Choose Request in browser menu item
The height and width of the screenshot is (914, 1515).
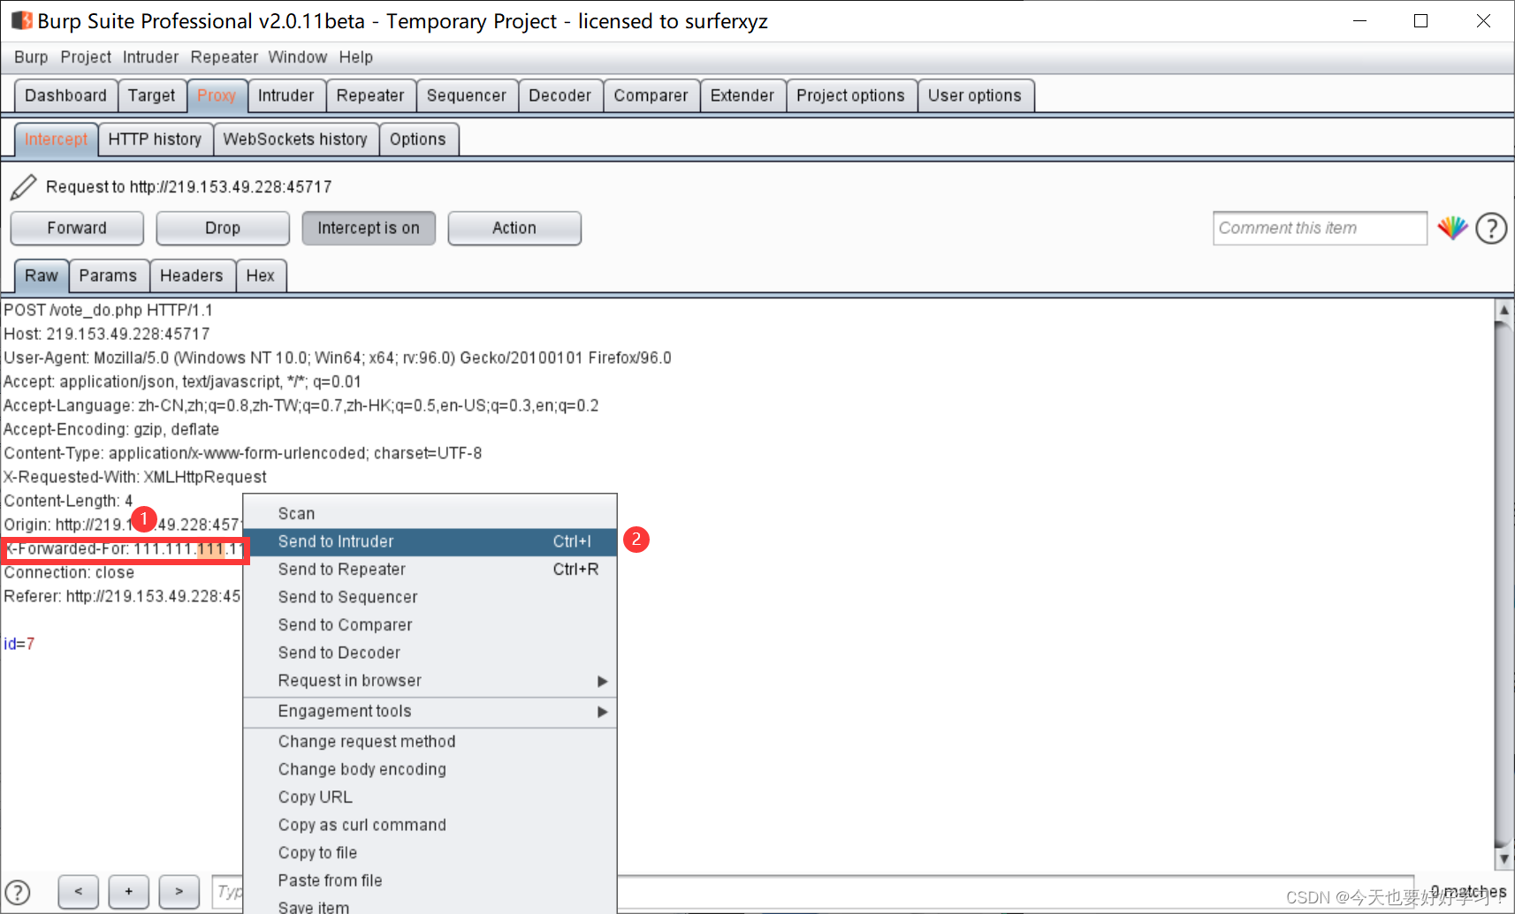[430, 681]
